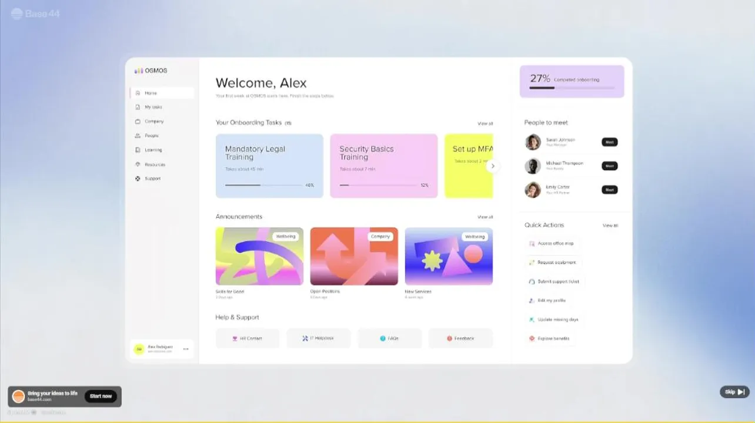Open the New Services announcement image
755x423 pixels.
pos(449,256)
